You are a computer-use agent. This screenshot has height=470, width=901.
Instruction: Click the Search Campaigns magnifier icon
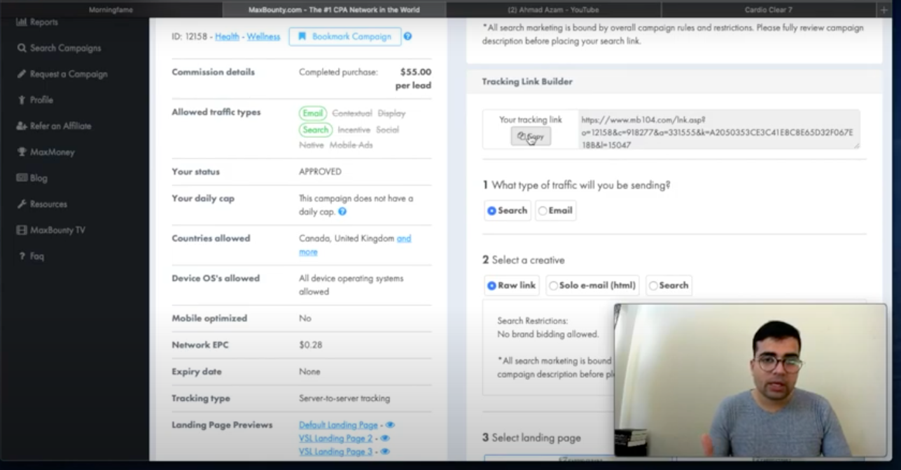pos(22,48)
